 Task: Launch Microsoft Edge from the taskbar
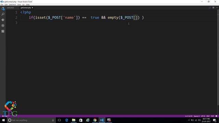[x=67, y=120]
